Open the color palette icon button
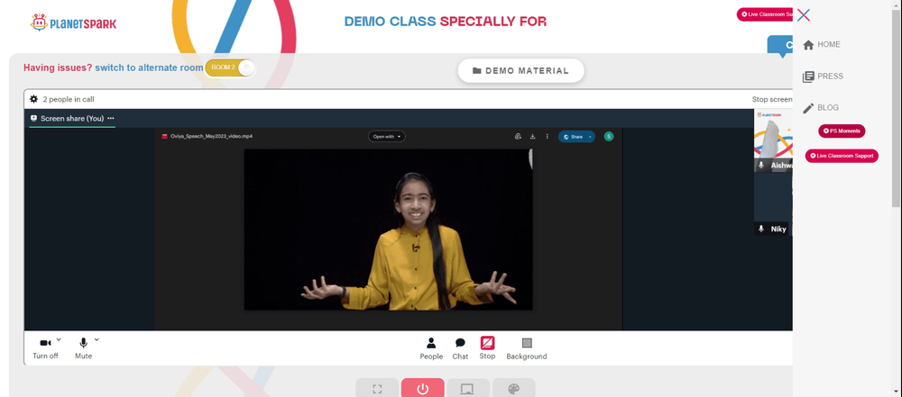This screenshot has height=397, width=902. pos(514,388)
